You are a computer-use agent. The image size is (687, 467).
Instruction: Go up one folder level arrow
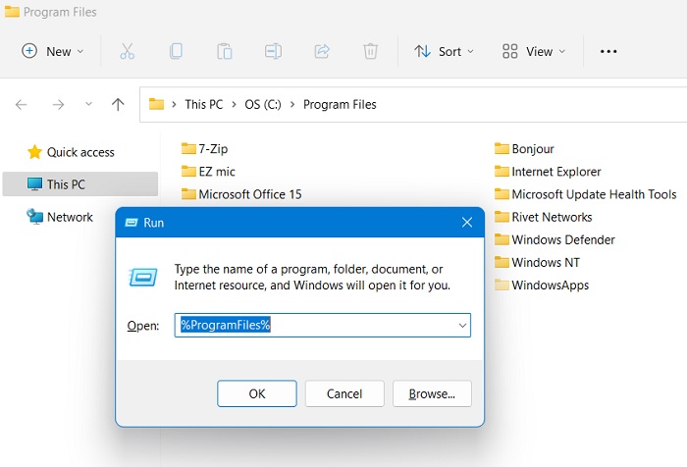[x=118, y=104]
